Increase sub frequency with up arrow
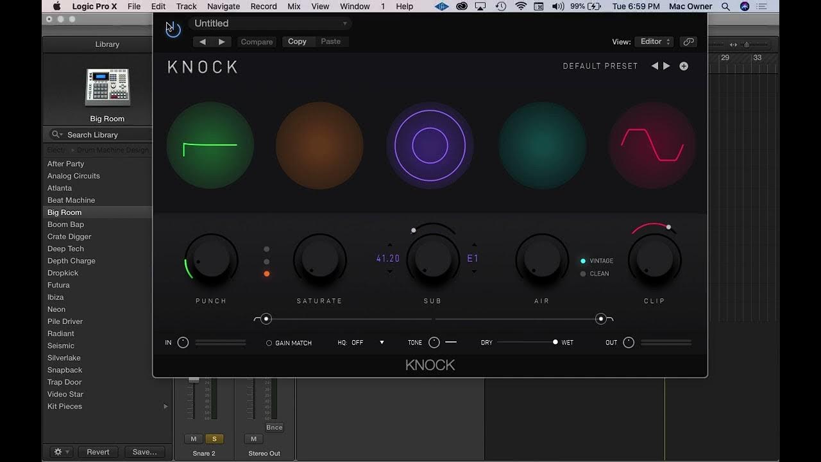The image size is (821, 462). (x=390, y=245)
